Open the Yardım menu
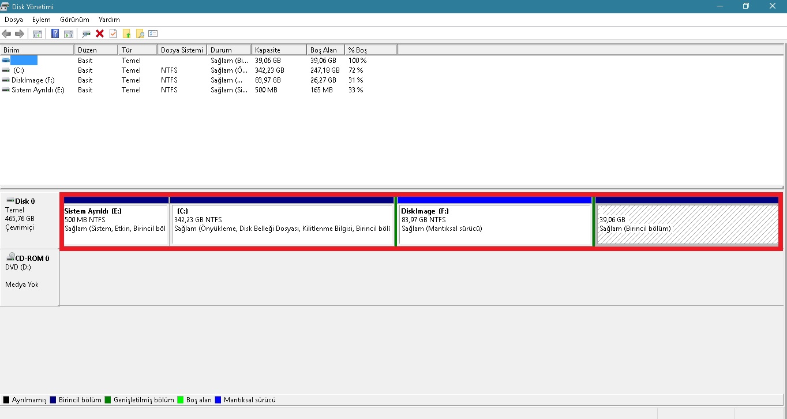 pyautogui.click(x=109, y=20)
